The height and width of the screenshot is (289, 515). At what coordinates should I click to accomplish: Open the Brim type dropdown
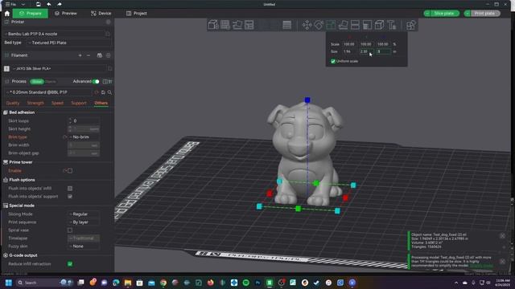(84, 137)
